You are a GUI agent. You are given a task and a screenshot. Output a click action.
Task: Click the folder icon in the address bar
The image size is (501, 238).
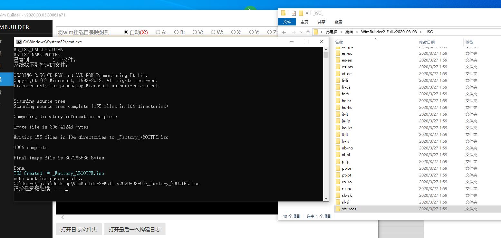click(316, 32)
